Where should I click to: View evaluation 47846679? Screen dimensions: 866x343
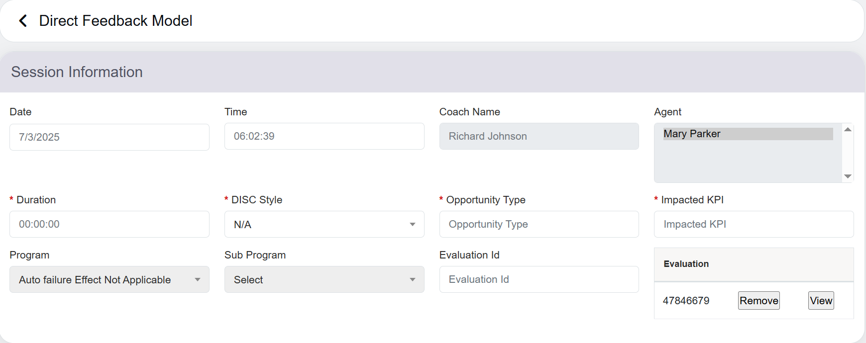pos(821,301)
